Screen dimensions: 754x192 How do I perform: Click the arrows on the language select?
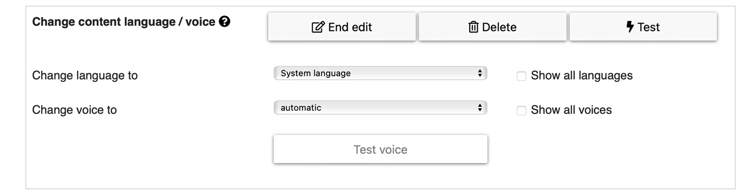(480, 74)
